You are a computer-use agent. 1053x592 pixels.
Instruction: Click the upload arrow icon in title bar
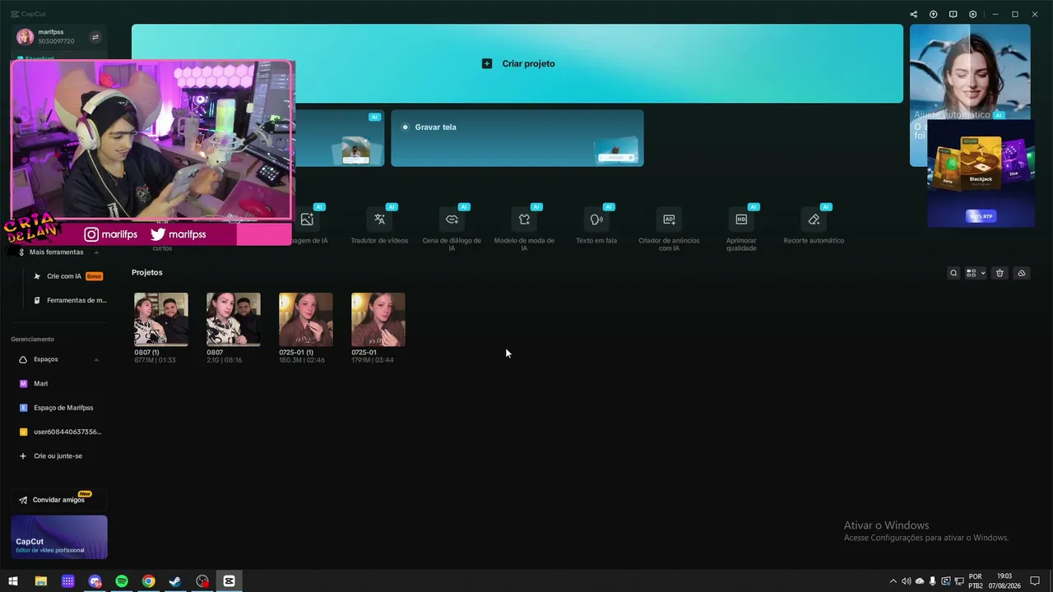pyautogui.click(x=933, y=14)
